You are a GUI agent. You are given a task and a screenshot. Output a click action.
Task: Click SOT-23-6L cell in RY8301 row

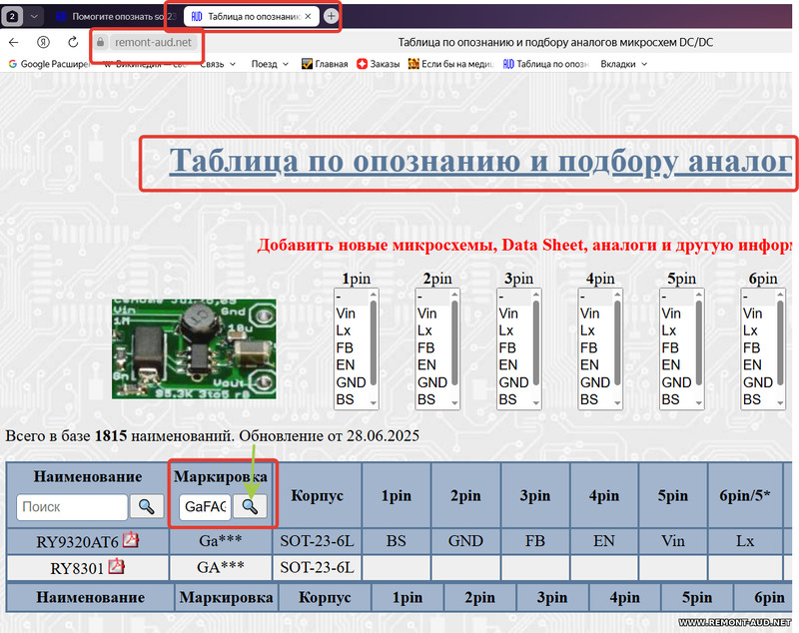pyautogui.click(x=317, y=567)
